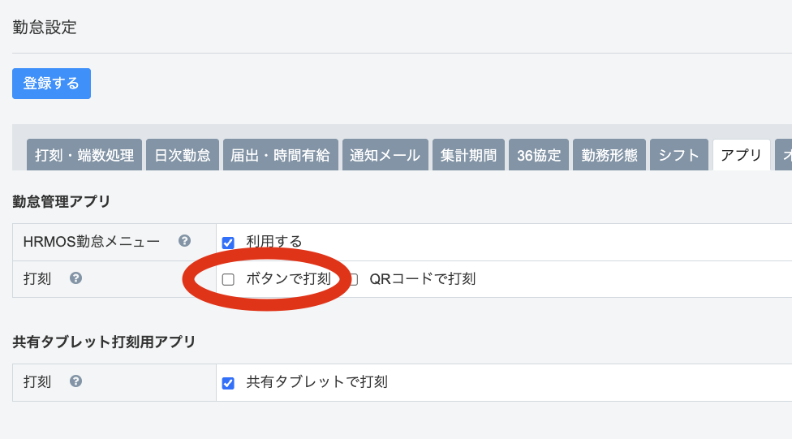
Task: Click help icon beside HRMOS勤怠メニュー
Action: (x=185, y=241)
